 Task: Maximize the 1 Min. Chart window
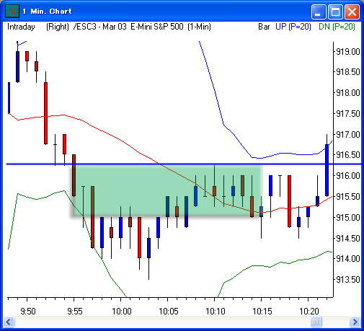tap(335, 12)
